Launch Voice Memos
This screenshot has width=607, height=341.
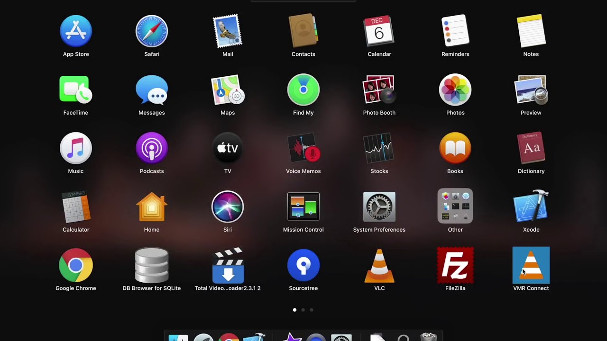coord(303,148)
